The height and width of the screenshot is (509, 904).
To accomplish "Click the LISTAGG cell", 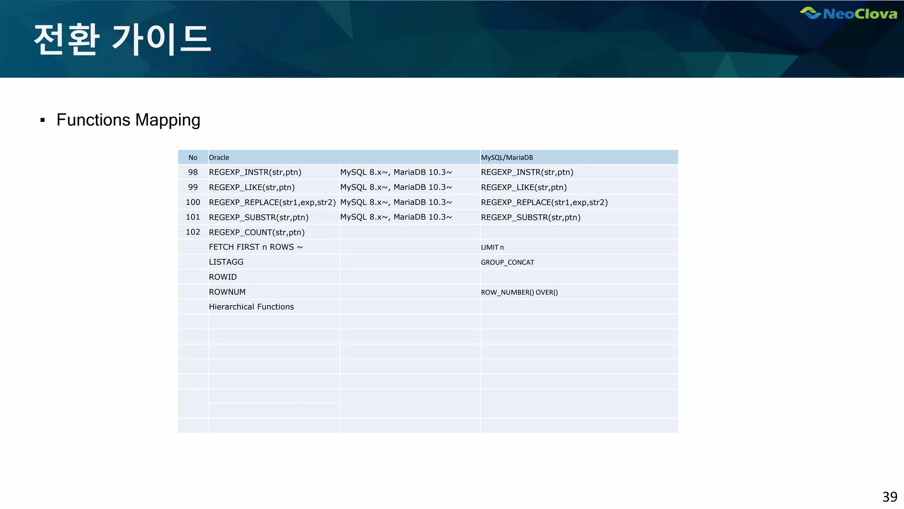I will [226, 262].
